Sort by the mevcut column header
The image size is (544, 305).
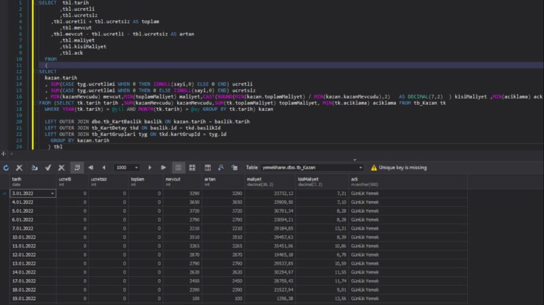click(x=182, y=181)
